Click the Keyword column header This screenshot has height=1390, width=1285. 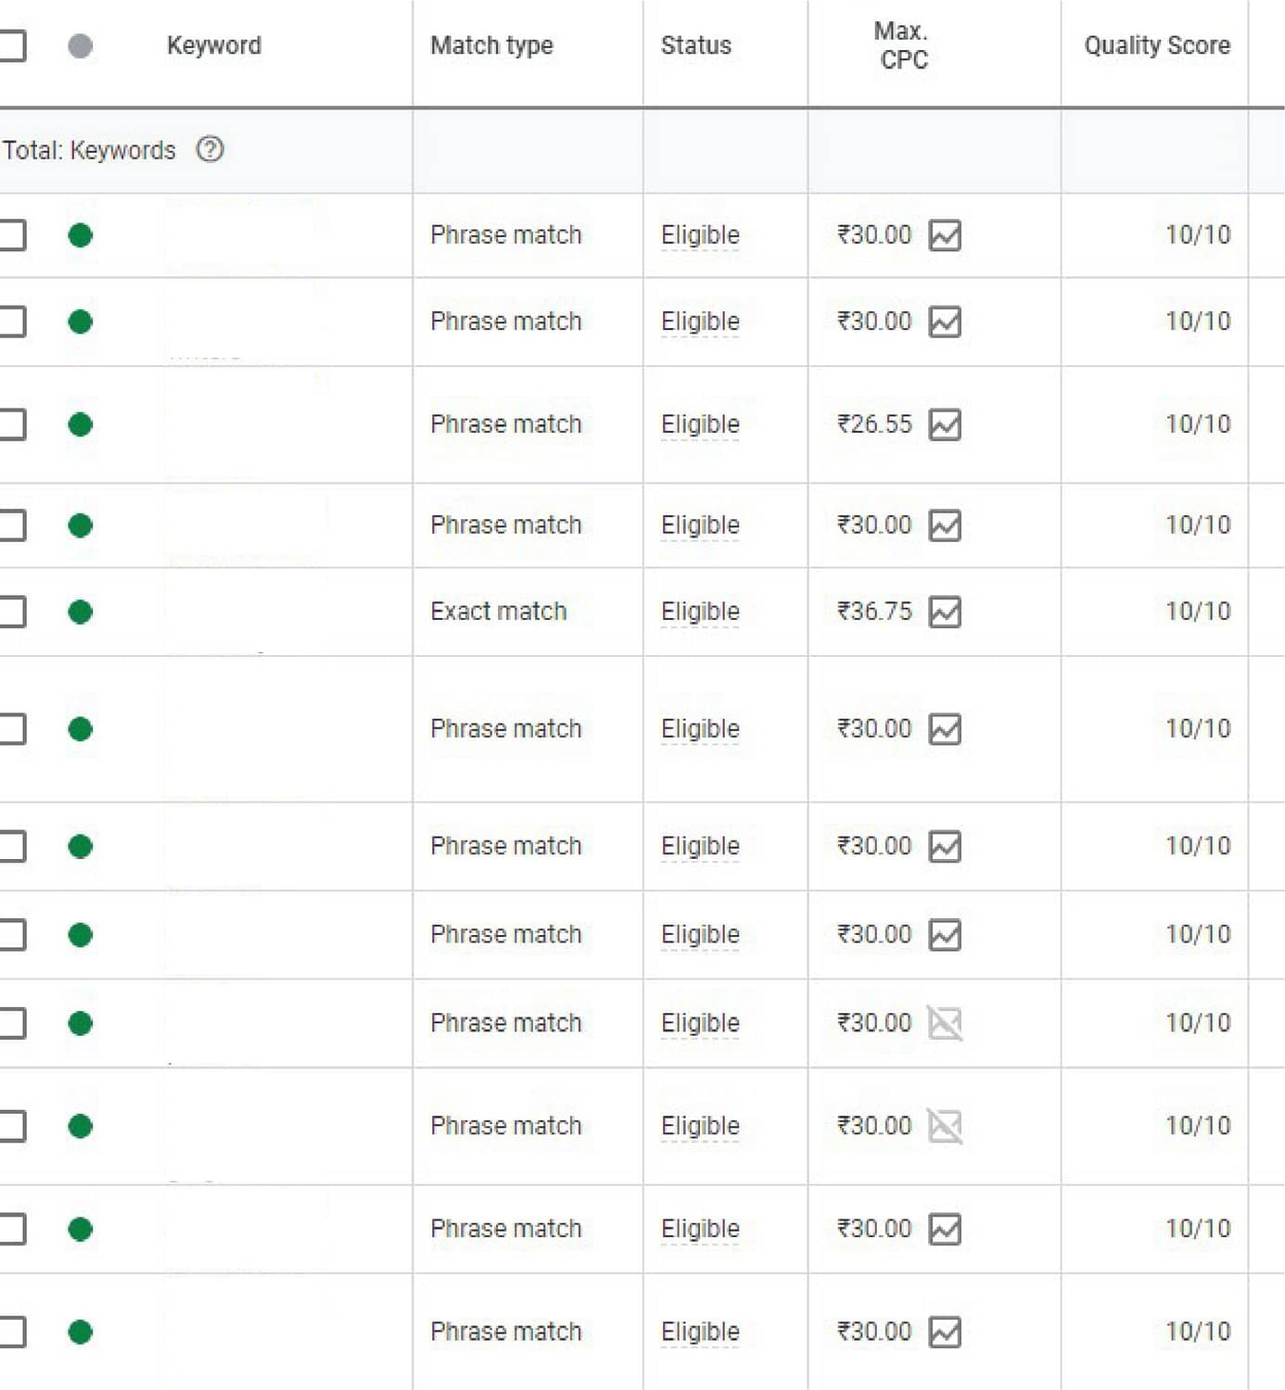pos(214,45)
